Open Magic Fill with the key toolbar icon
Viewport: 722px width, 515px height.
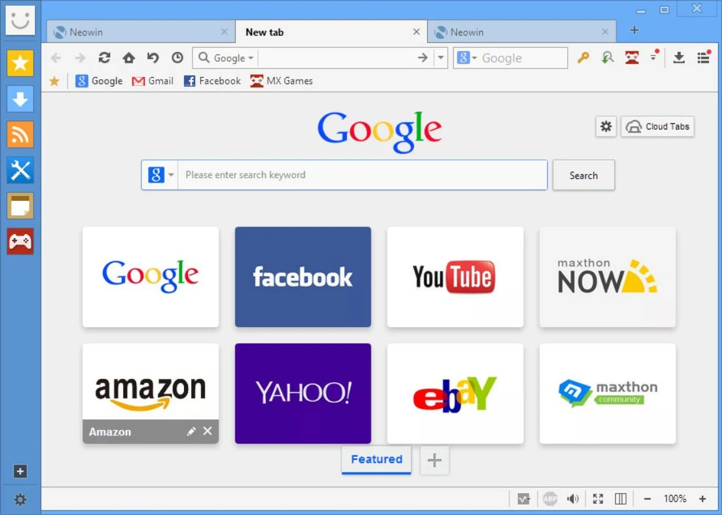click(583, 58)
